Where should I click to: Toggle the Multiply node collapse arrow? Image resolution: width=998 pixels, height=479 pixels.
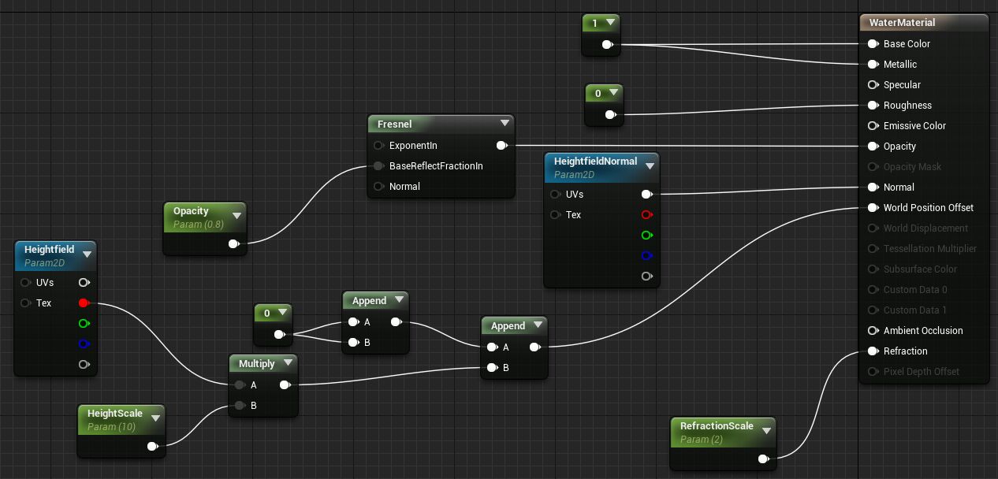coord(289,363)
